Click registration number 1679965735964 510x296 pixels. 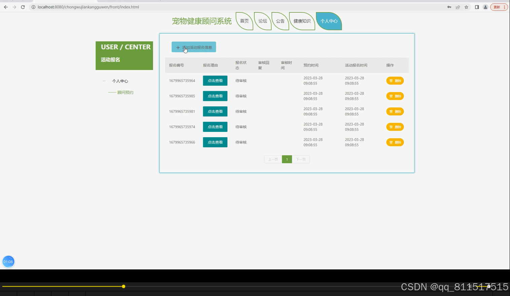click(x=182, y=81)
